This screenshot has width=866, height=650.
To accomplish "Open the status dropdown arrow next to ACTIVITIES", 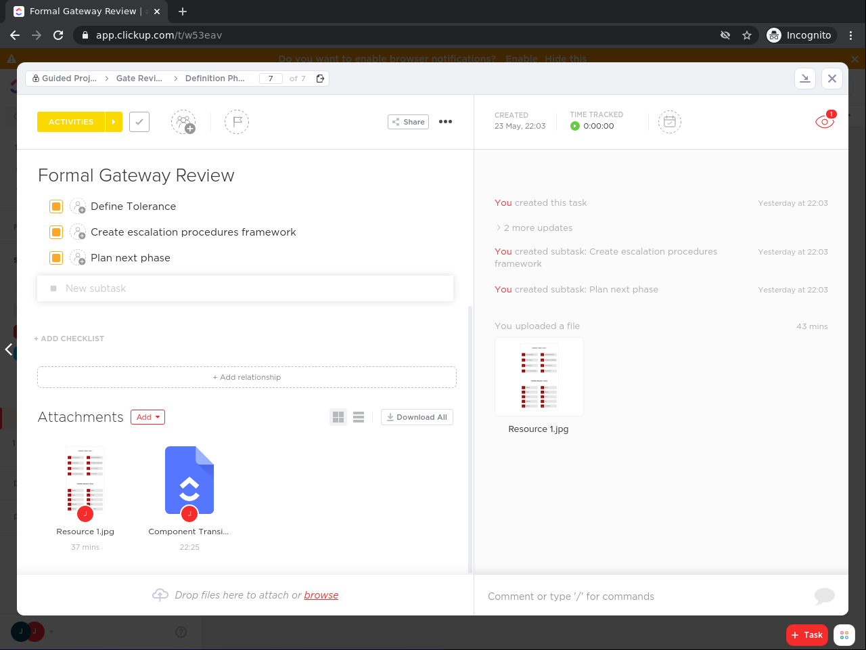I will coord(114,122).
